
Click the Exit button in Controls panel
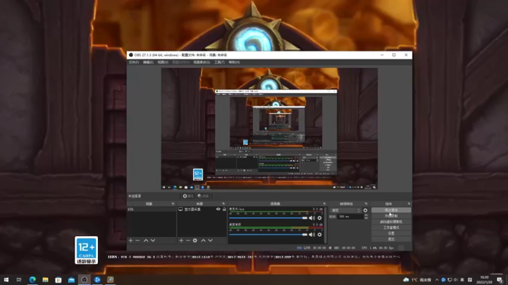[x=391, y=239]
